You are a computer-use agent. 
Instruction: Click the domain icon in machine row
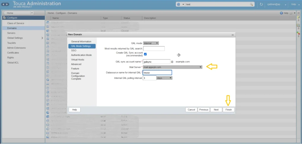coord(47,133)
